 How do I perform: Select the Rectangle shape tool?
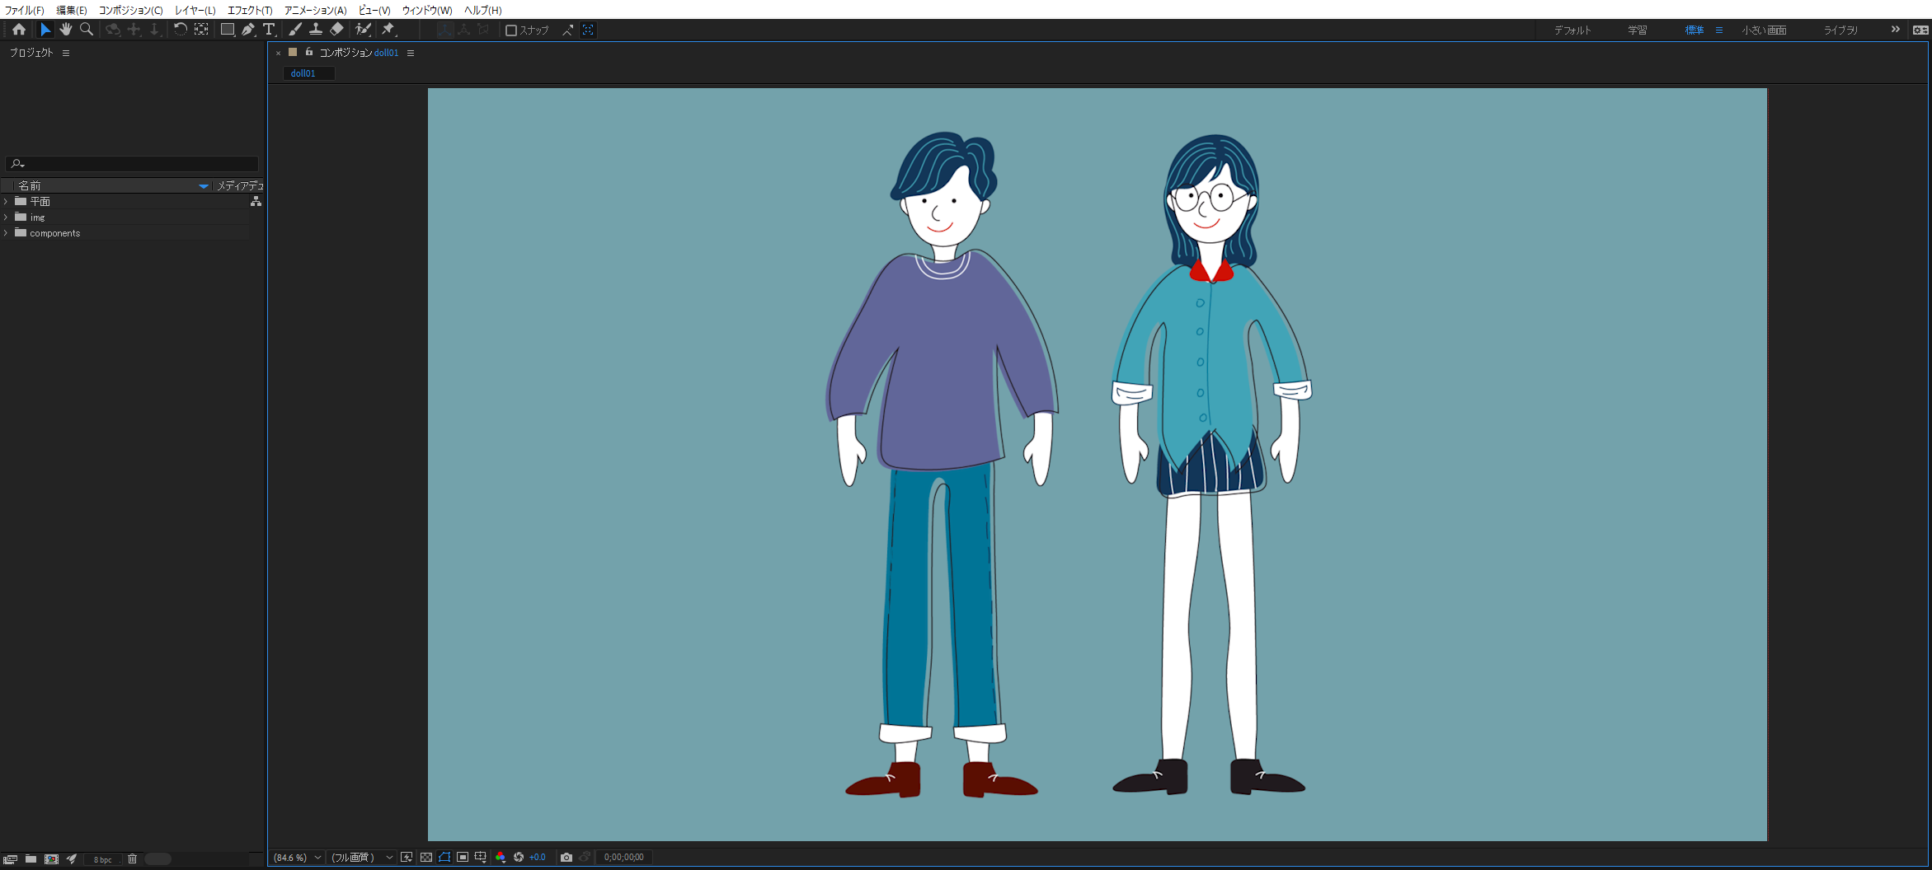click(x=228, y=30)
